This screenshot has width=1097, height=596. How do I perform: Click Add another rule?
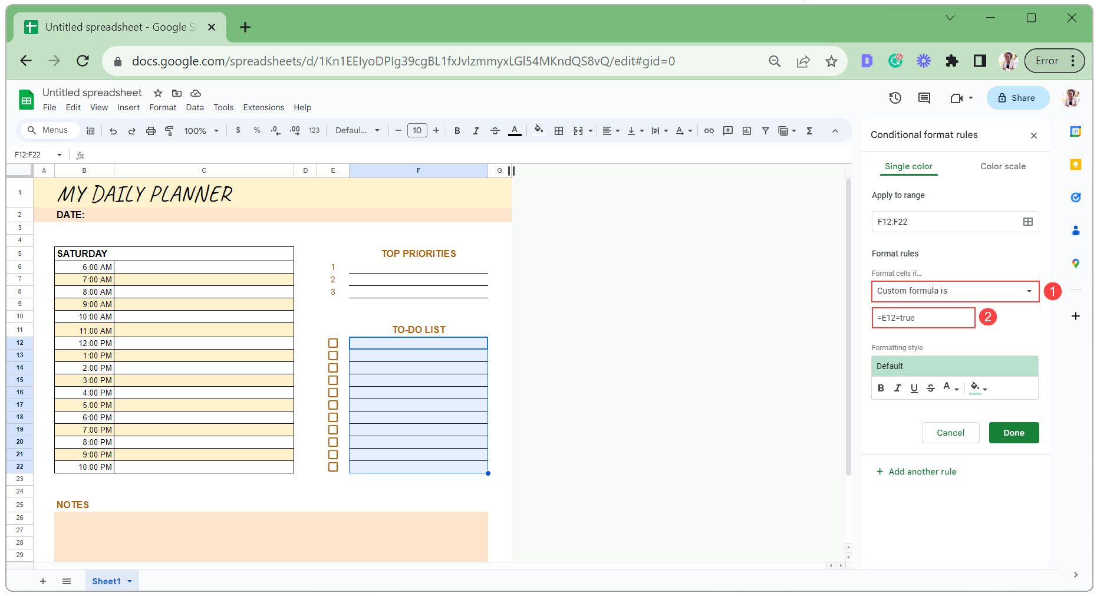point(916,472)
